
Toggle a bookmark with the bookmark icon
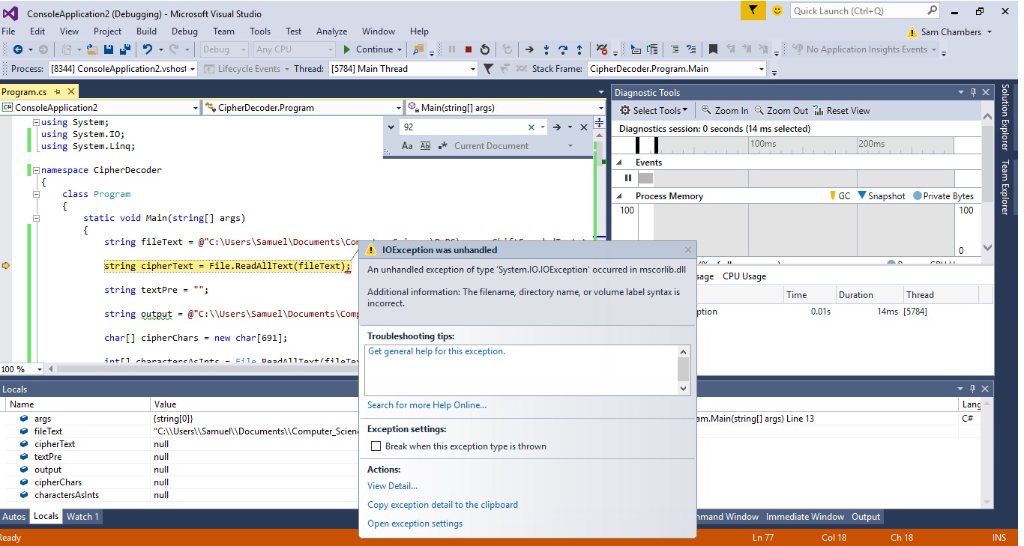(x=713, y=49)
